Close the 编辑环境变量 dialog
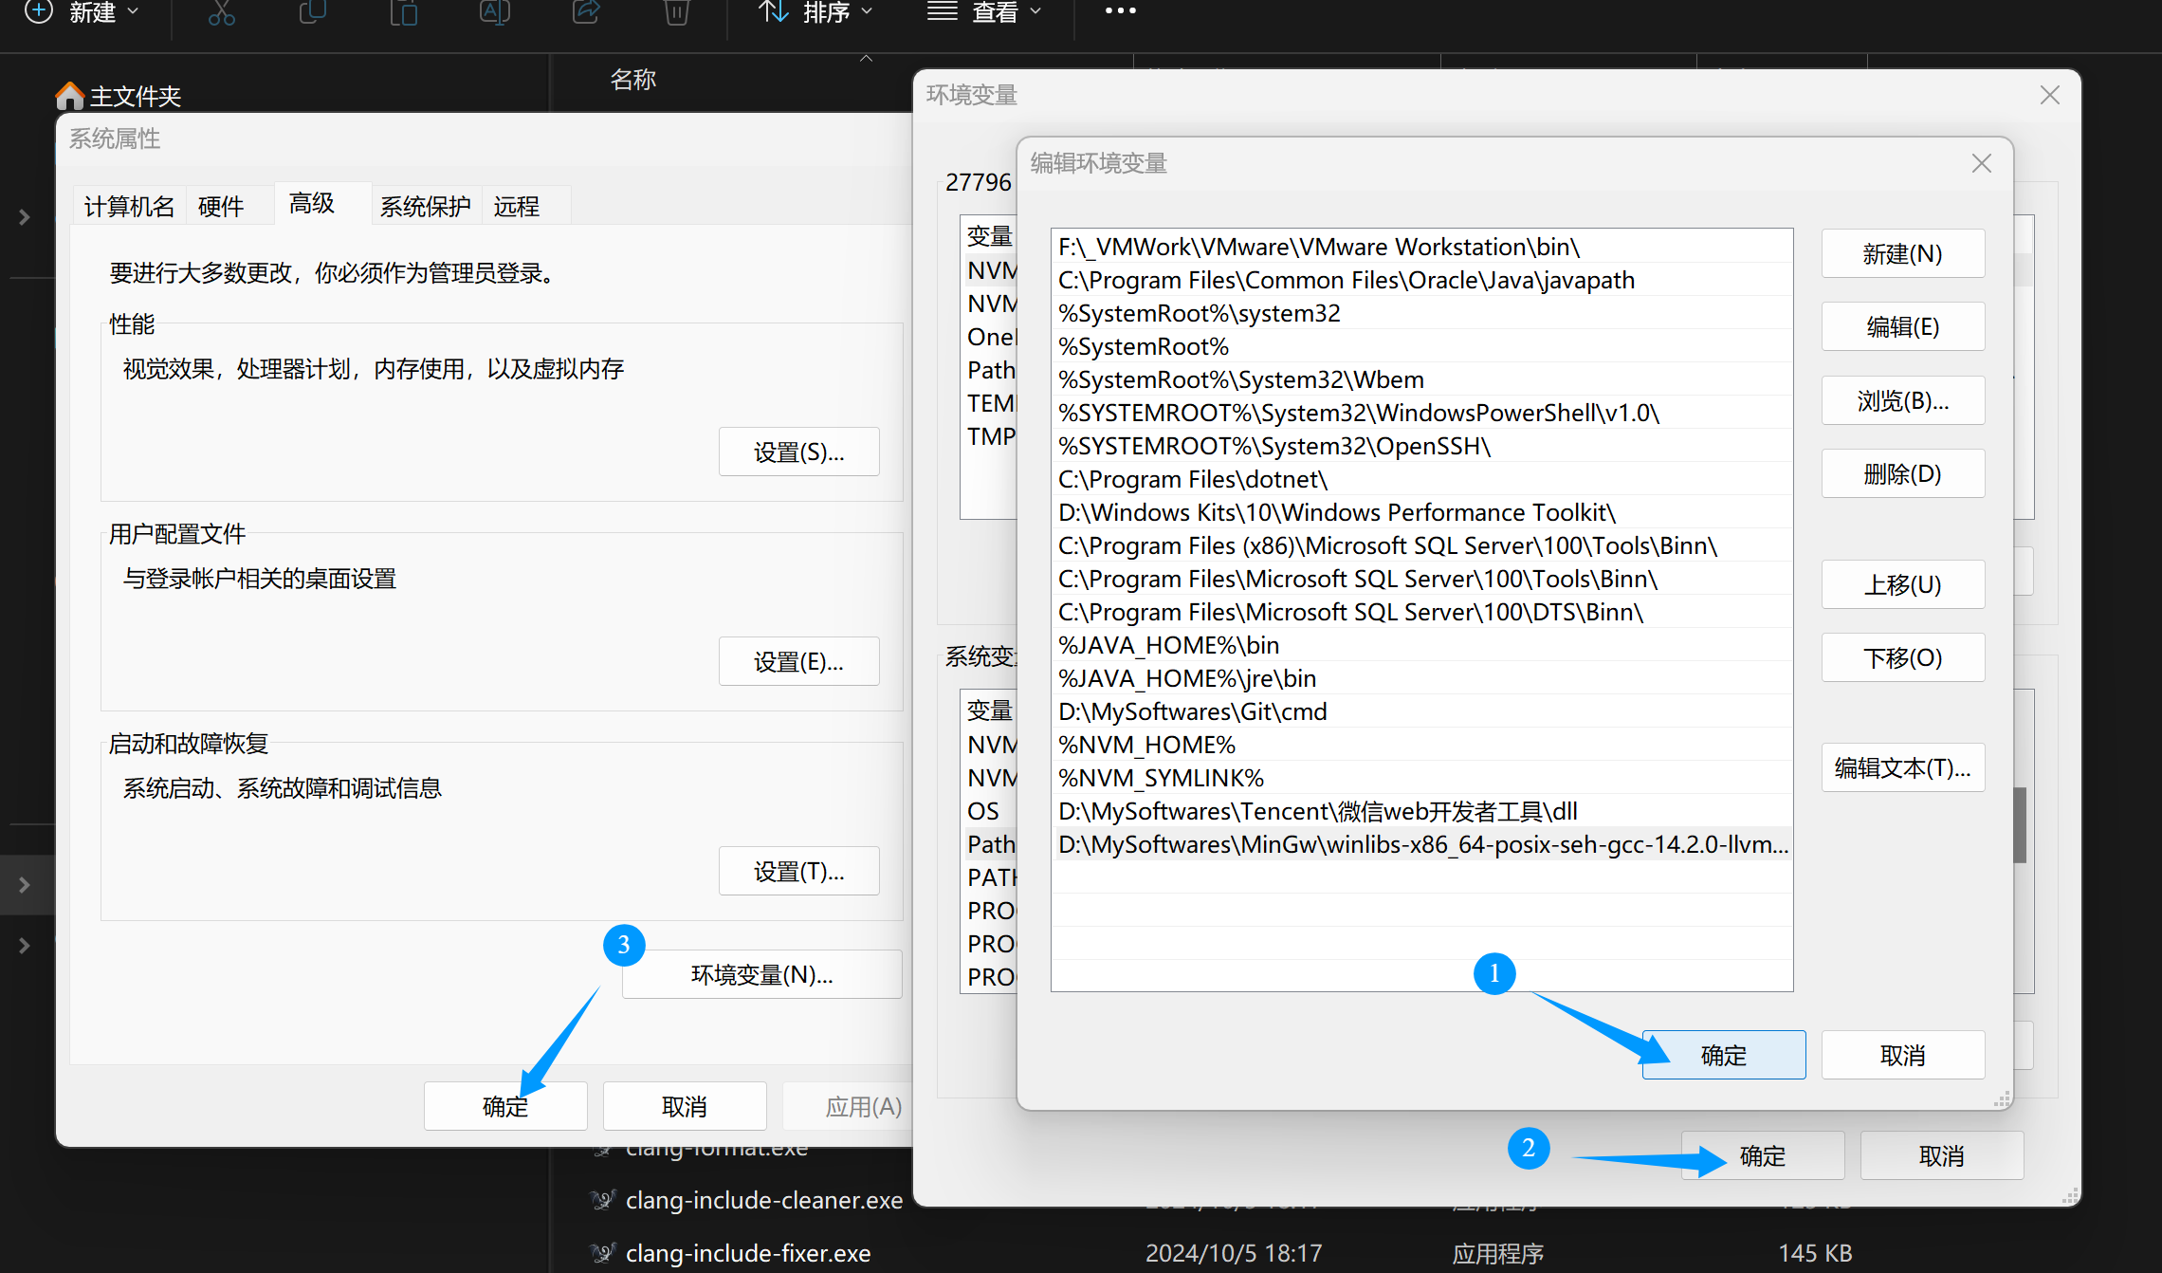The width and height of the screenshot is (2162, 1273). pyautogui.click(x=1982, y=163)
